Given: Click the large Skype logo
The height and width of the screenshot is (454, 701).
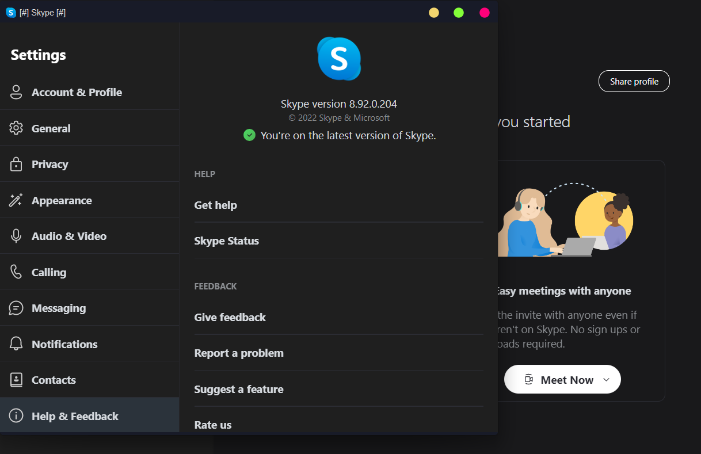Looking at the screenshot, I should click(x=339, y=59).
